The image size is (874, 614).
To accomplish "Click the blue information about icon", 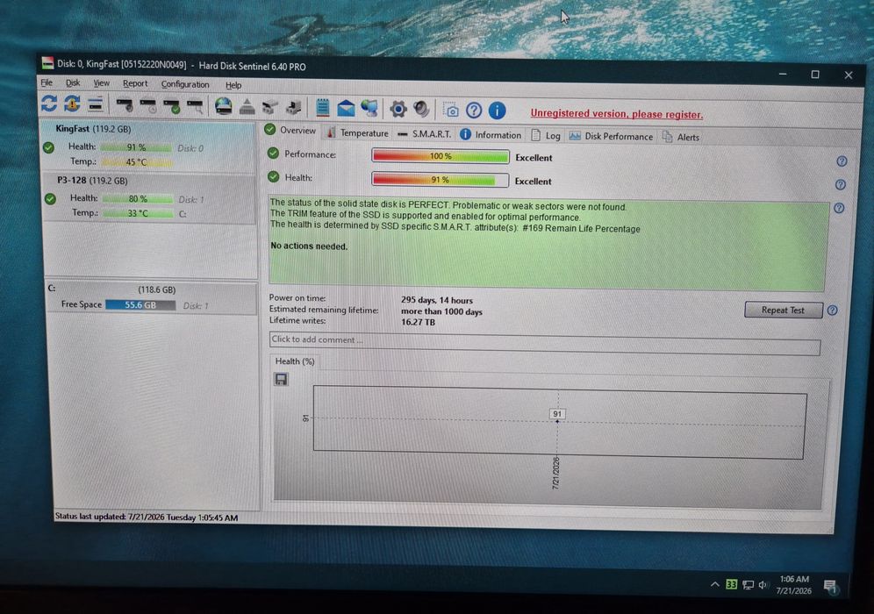I will pyautogui.click(x=497, y=111).
